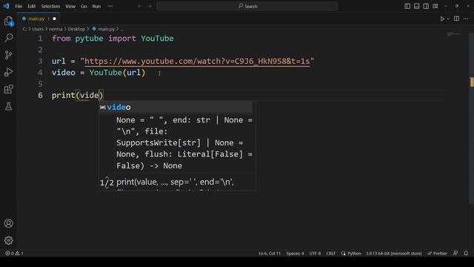
Task: Toggle the bottom panel layout icon
Action: [416, 6]
